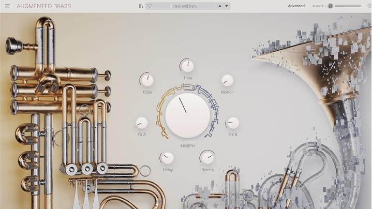Click the Reverb label text

207,170
